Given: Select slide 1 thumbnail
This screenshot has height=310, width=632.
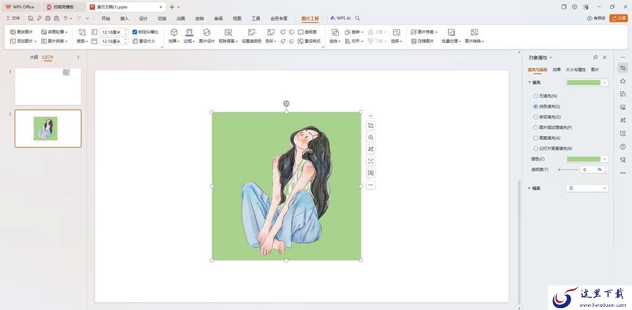Looking at the screenshot, I should point(48,86).
